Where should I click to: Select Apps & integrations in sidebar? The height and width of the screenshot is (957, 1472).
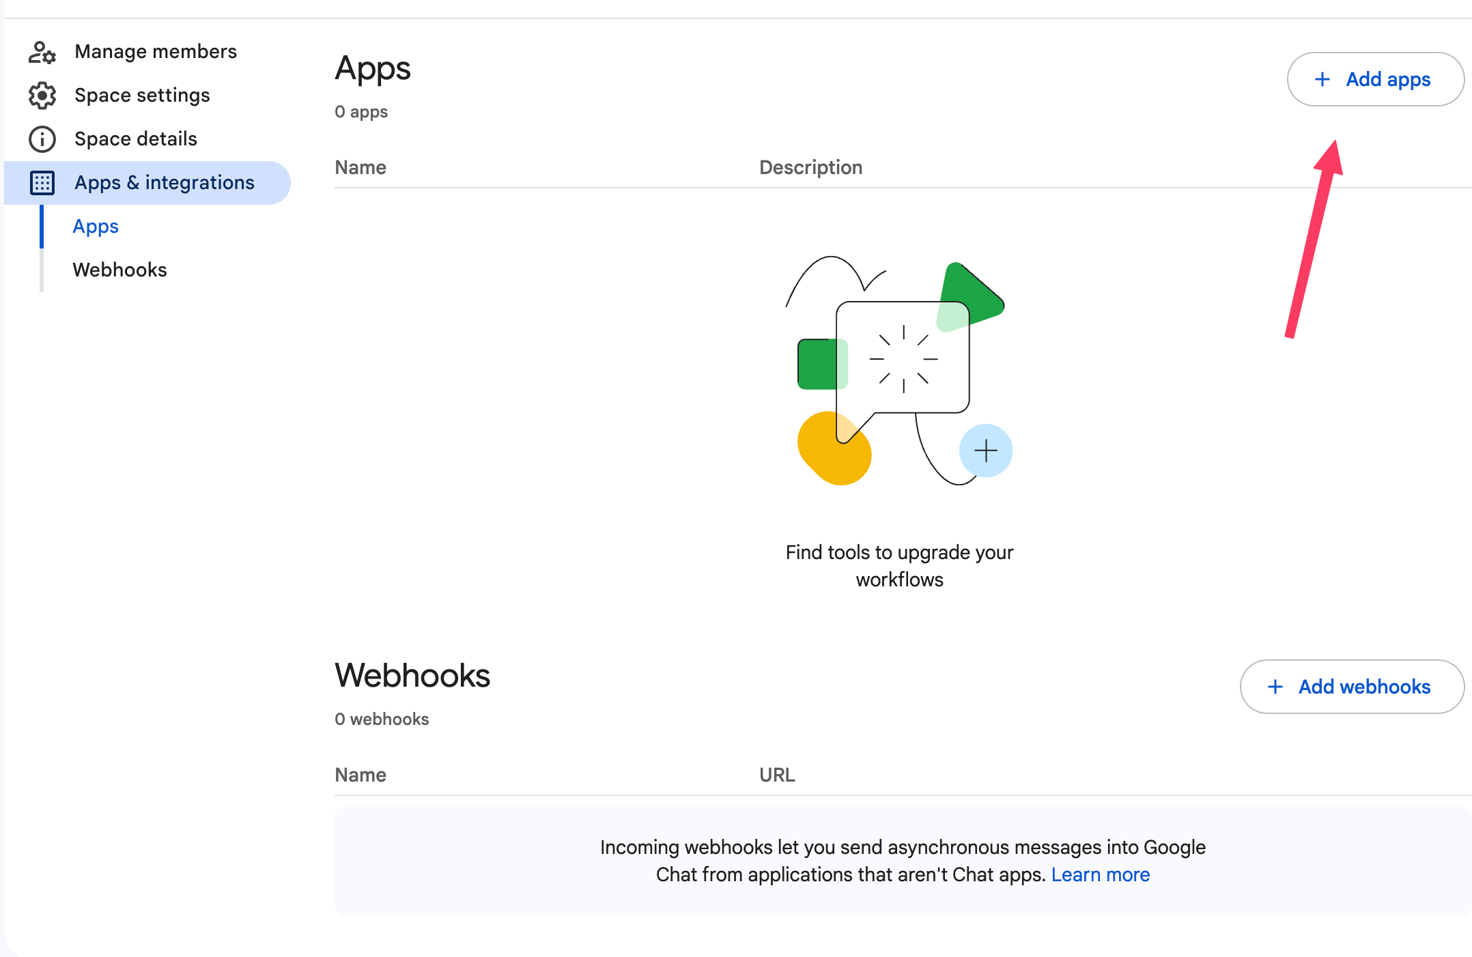(x=164, y=183)
